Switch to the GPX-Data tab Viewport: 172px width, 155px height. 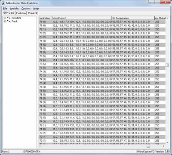click(9, 13)
